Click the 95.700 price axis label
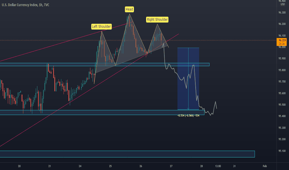Image resolution: width=289 pixels, height=170 pixels. pos(282,82)
